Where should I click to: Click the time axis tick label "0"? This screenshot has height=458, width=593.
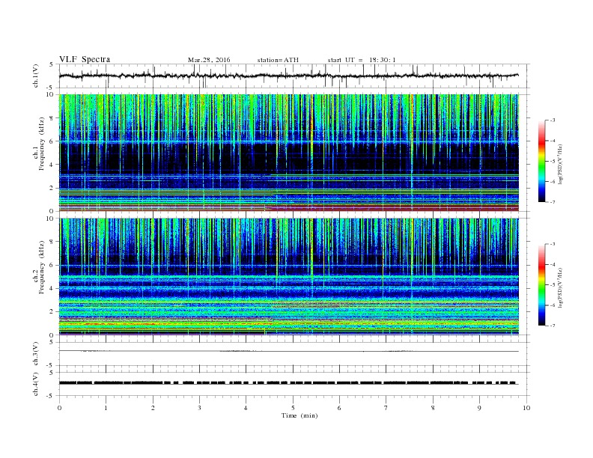coord(59,408)
